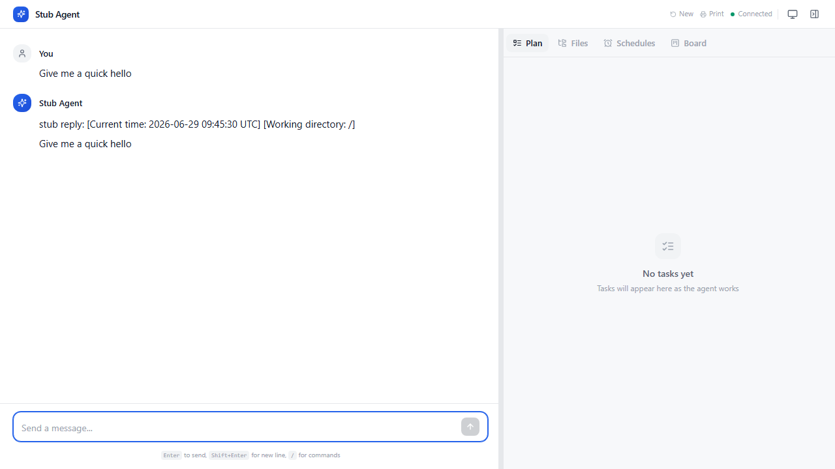Select the user message 'Give me a quick hello'
Image resolution: width=835 pixels, height=469 pixels.
tap(85, 74)
